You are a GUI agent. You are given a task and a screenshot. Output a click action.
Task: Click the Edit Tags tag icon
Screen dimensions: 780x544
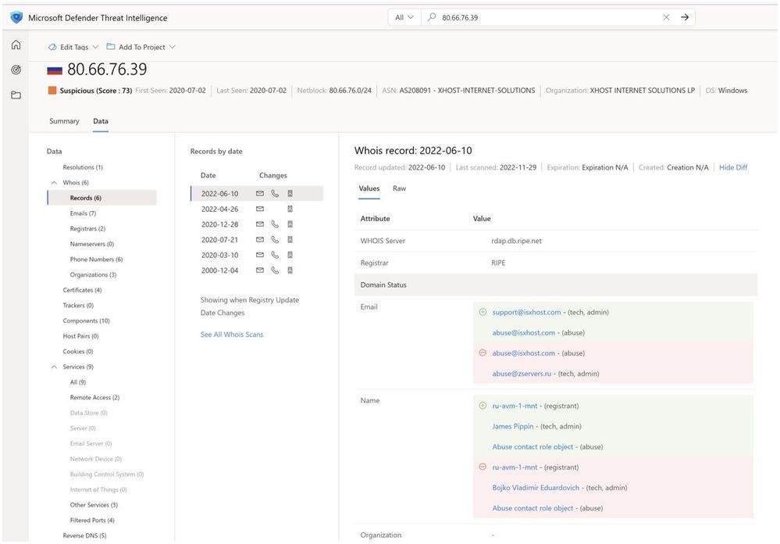click(x=52, y=47)
